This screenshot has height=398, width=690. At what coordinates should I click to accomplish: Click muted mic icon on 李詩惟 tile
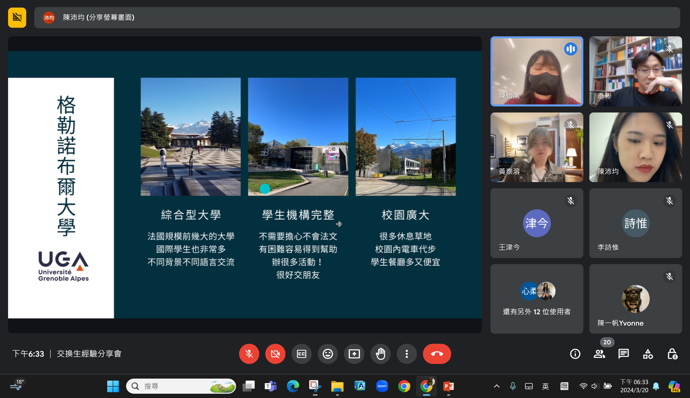click(669, 201)
